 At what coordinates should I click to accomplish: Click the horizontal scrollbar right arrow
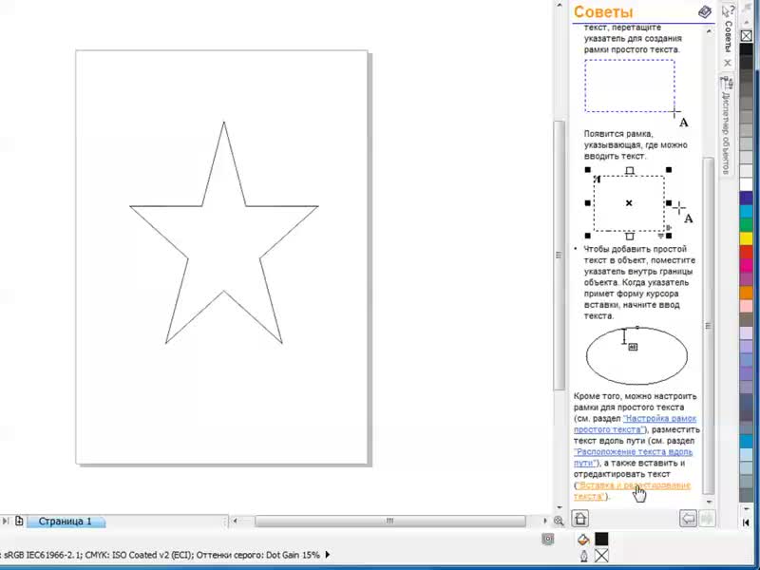tap(544, 521)
